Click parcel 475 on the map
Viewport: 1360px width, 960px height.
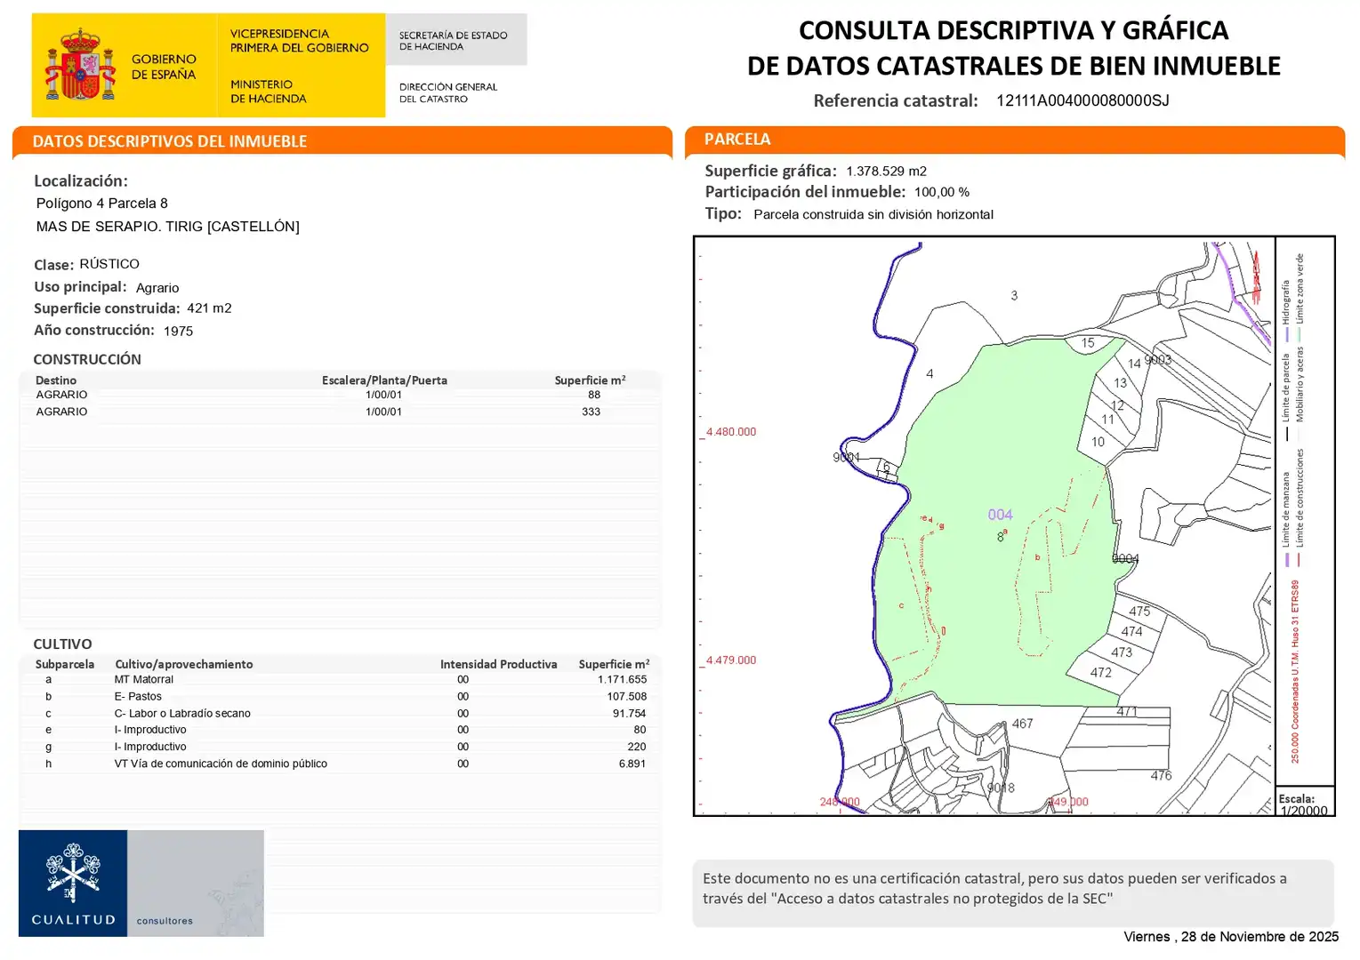(x=1139, y=612)
